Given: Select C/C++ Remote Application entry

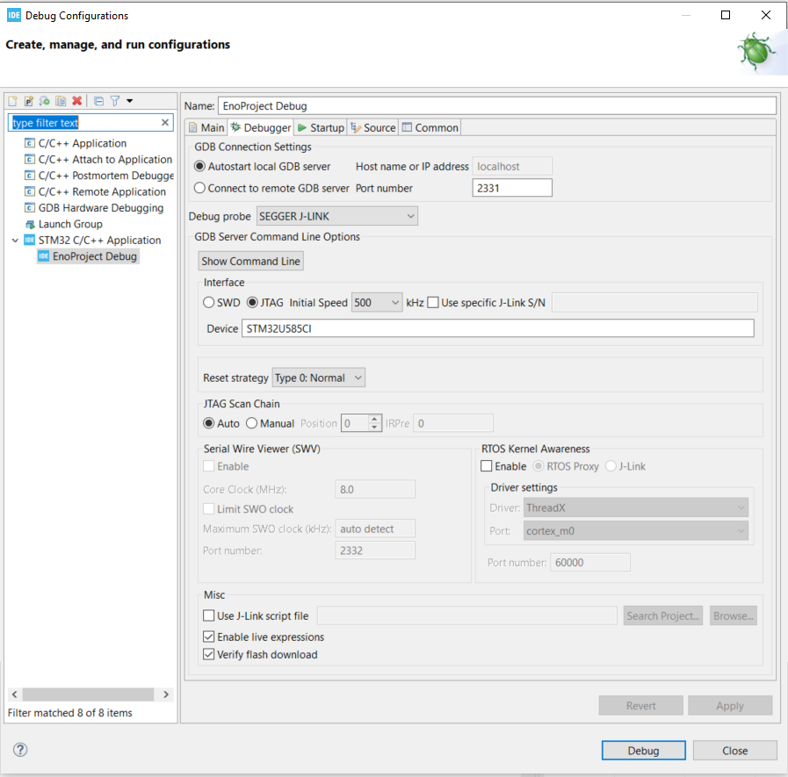Looking at the screenshot, I should coord(95,191).
